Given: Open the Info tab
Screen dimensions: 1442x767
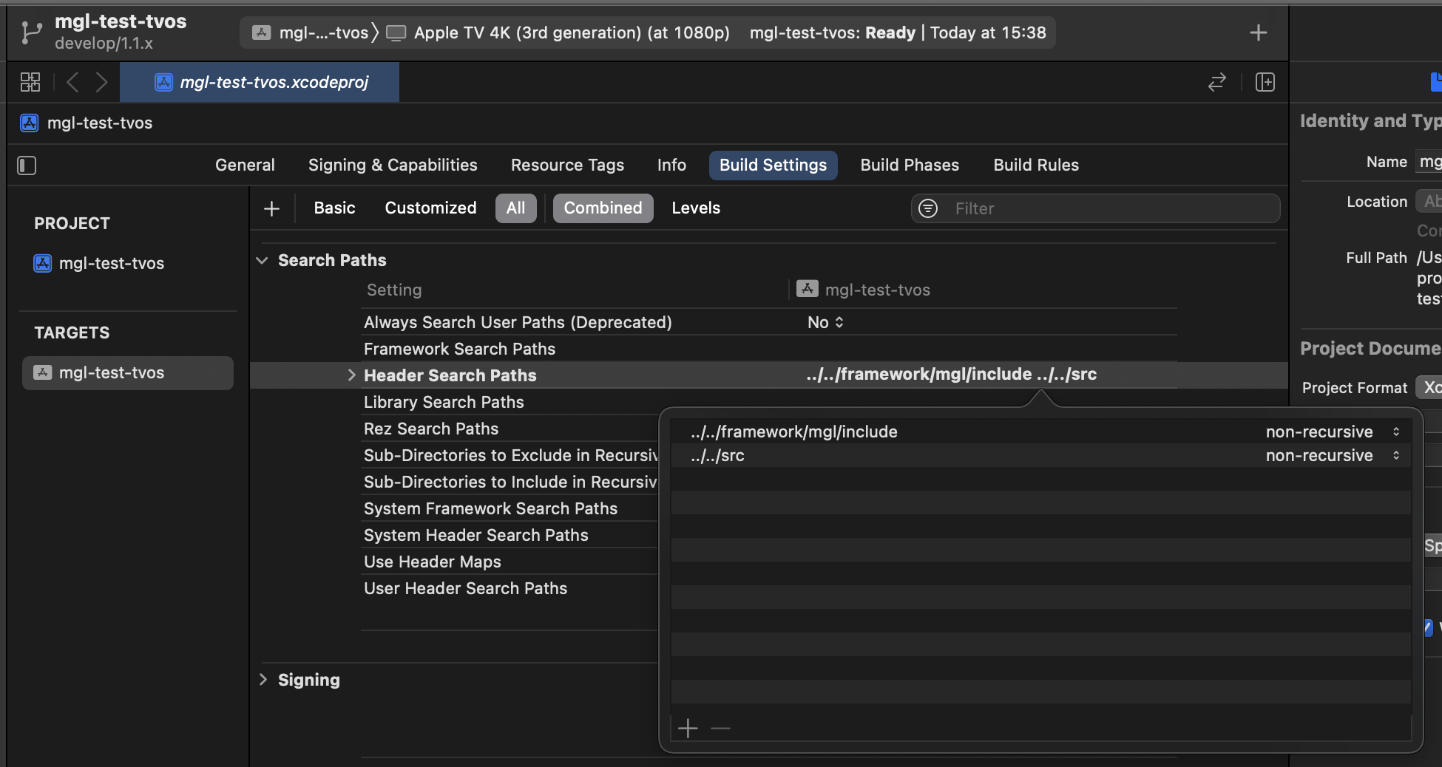Looking at the screenshot, I should (671, 165).
